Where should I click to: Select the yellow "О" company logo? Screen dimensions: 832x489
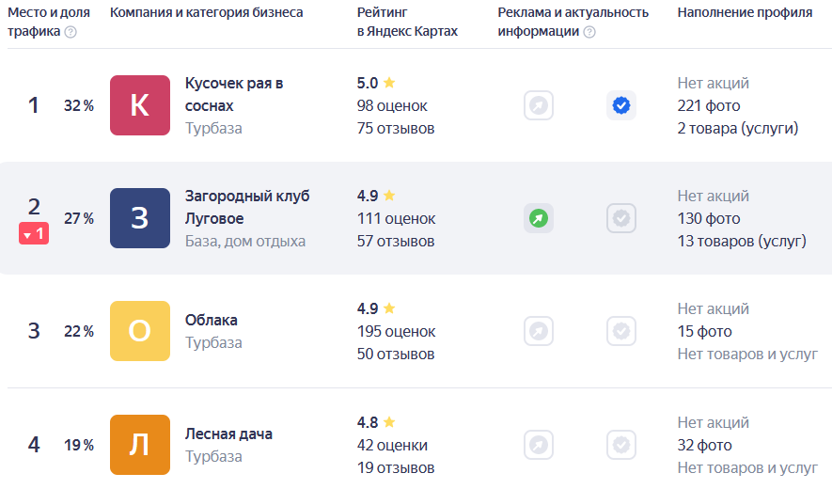(140, 331)
